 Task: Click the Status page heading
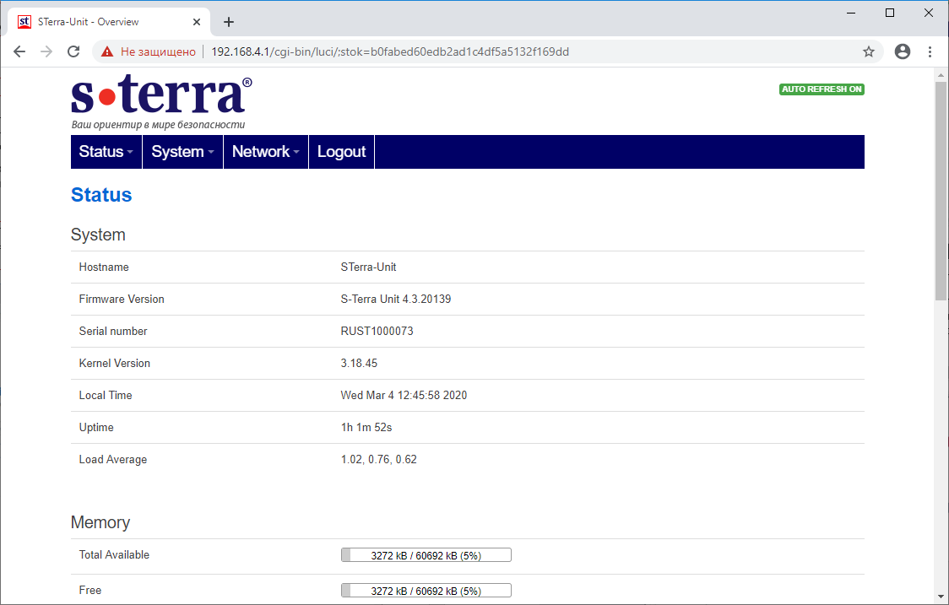[x=101, y=195]
